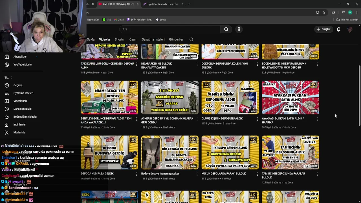
Task: Open botrix bookmark
Action: 161,20
